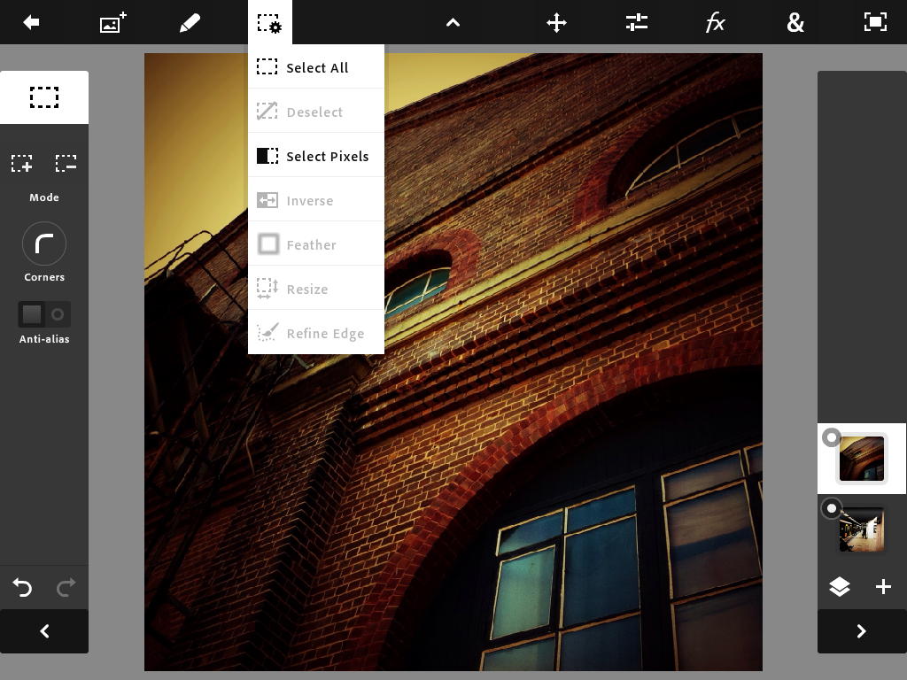Viewport: 907px width, 680px height.
Task: Toggle visibility of the top brick layer
Action: tap(832, 437)
